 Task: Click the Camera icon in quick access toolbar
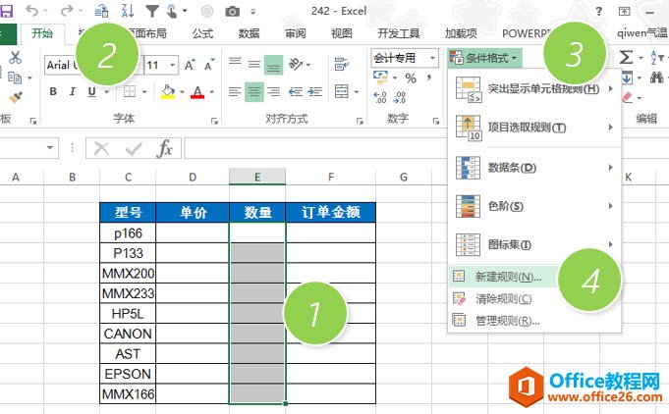coord(232,12)
